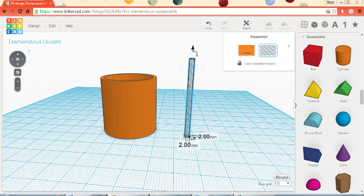This screenshot has height=196, width=364.
Task: Pick the purple Cone shape
Action: point(343,153)
